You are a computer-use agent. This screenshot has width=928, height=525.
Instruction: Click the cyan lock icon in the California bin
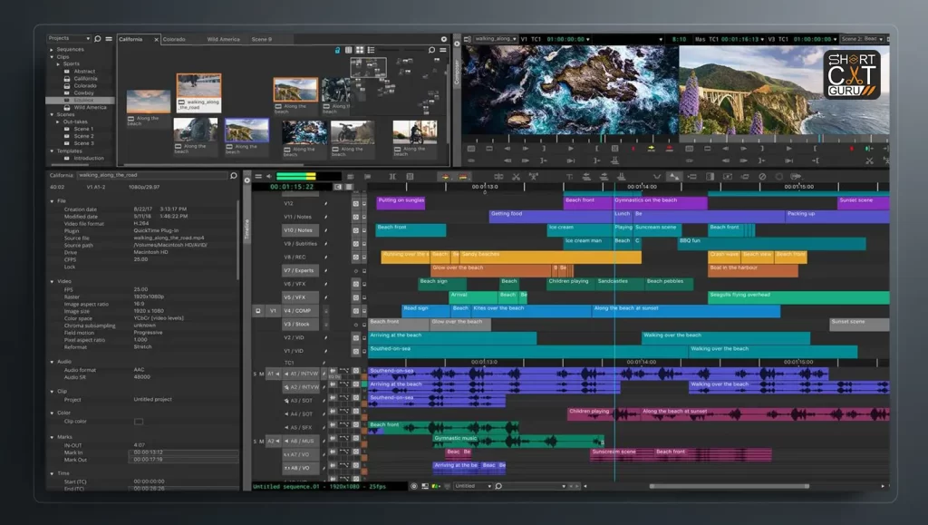(337, 50)
